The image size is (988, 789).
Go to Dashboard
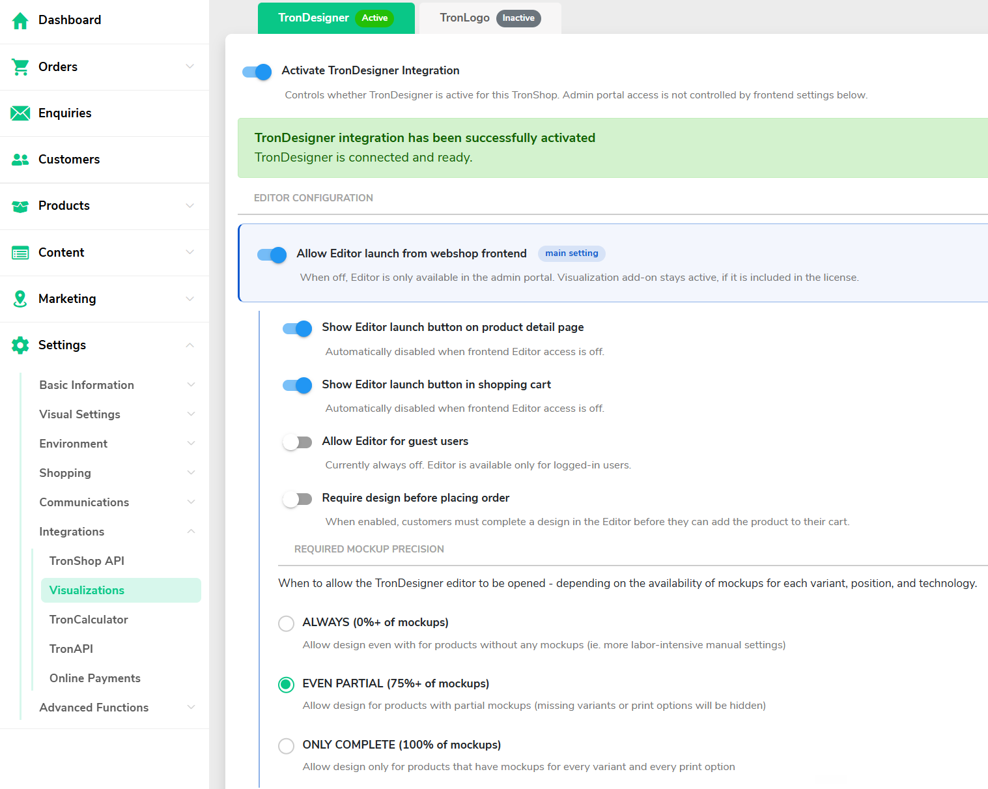coord(70,20)
